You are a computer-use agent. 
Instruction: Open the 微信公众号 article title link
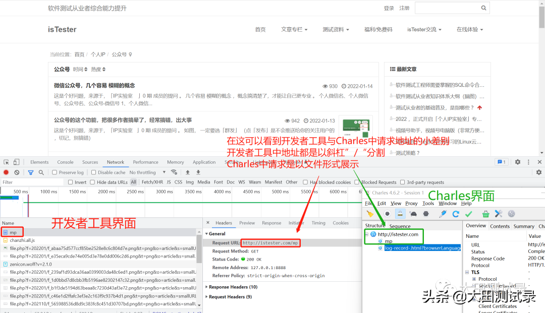pyautogui.click(x=94, y=86)
